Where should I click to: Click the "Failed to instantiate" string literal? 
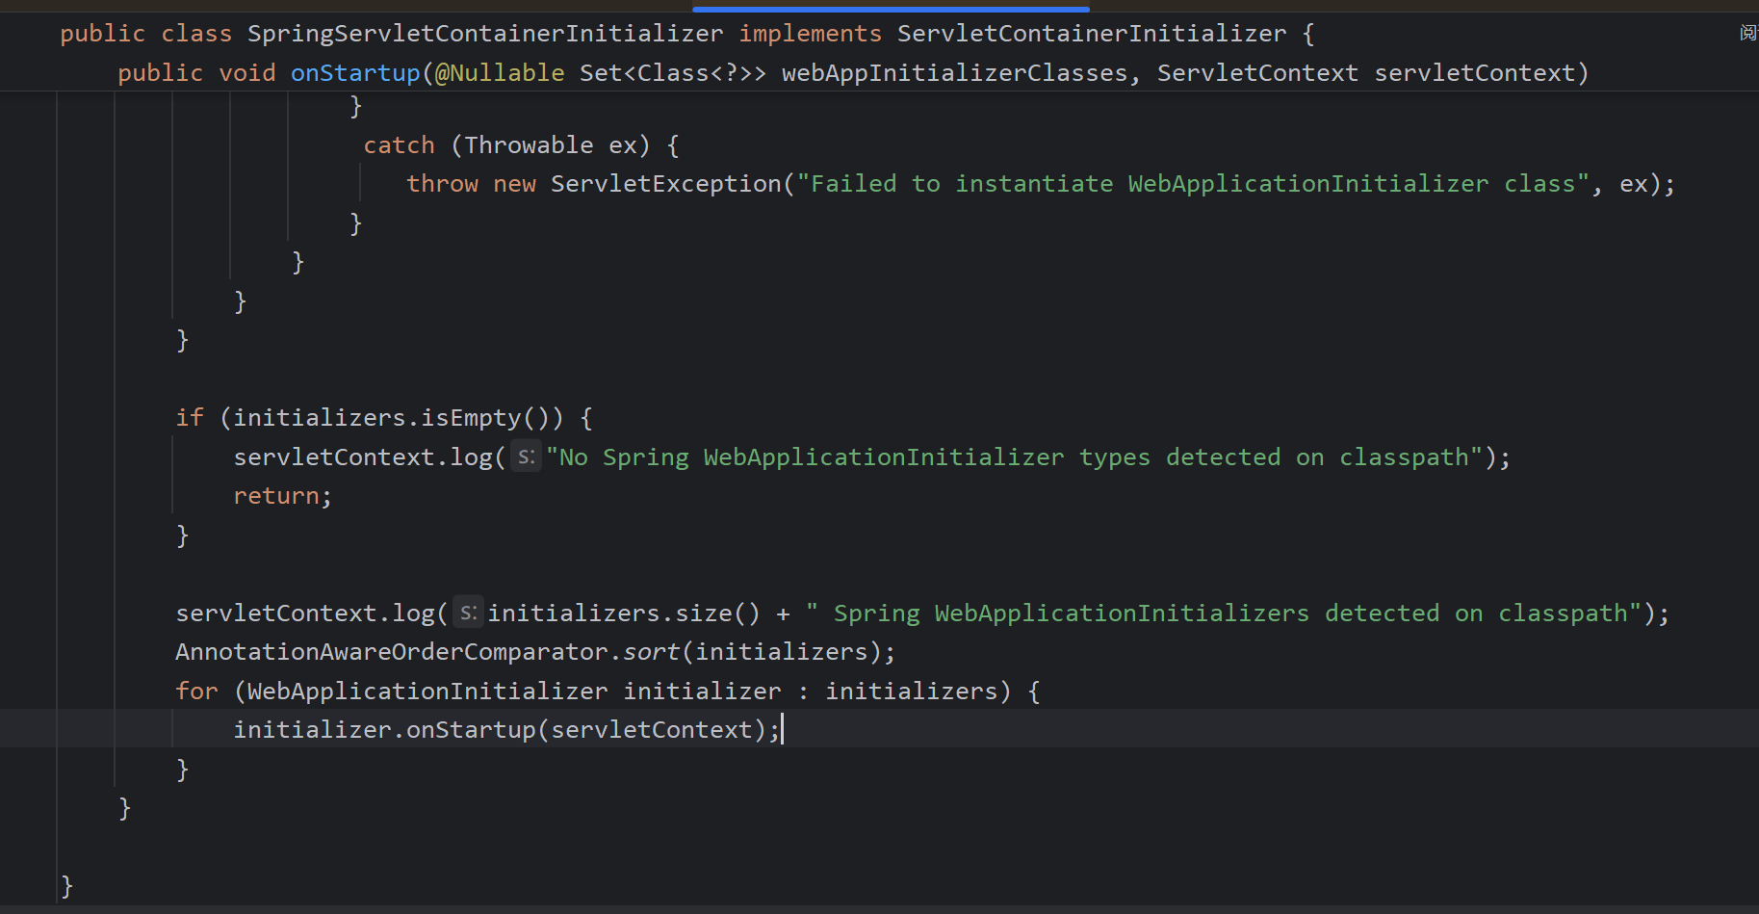tap(1192, 184)
